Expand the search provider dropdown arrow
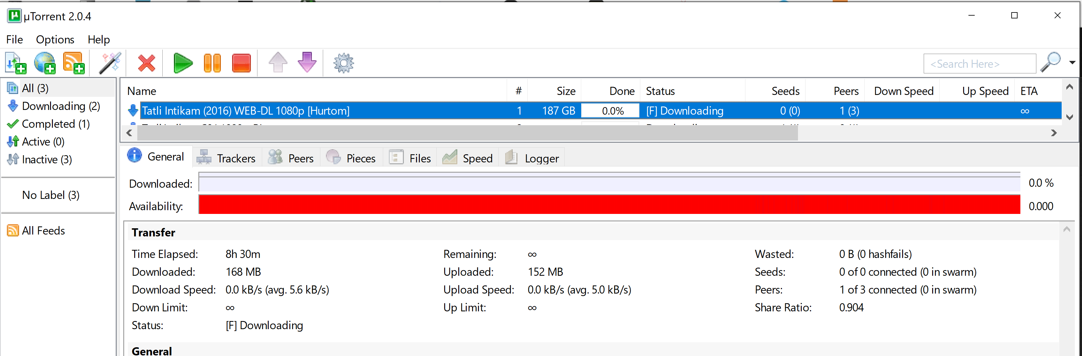Image resolution: width=1082 pixels, height=356 pixels. pos(1072,63)
